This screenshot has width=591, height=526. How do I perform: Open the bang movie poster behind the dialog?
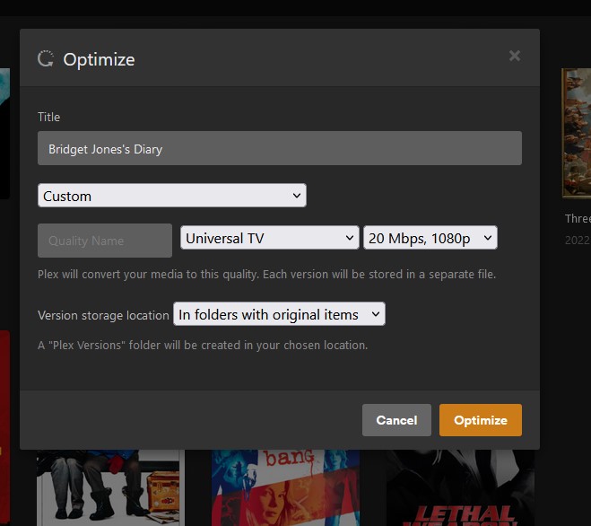tap(285, 487)
